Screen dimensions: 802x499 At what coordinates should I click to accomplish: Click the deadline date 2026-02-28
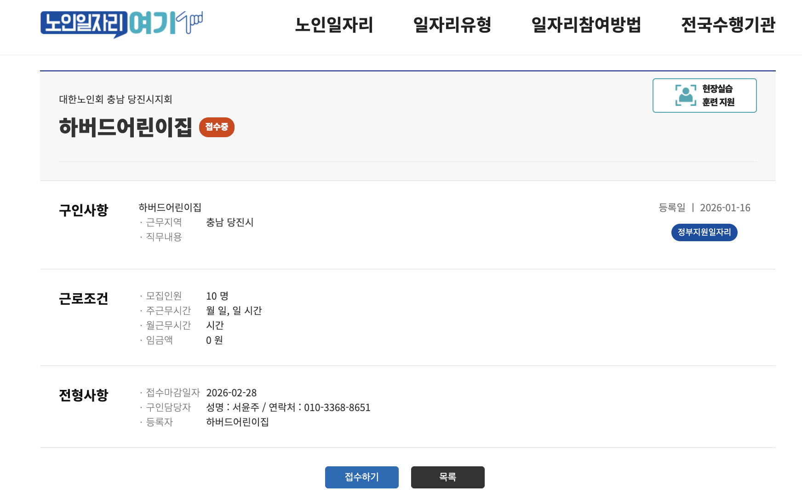(x=232, y=393)
